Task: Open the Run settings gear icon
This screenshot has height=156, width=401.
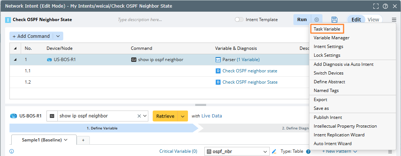Action: 317,20
